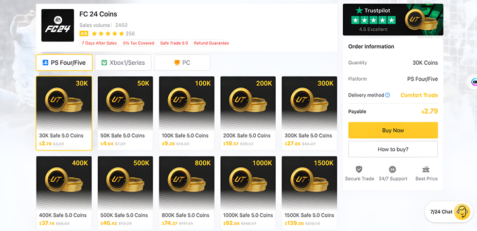Click the 30K Coins quantity value
477x231 pixels.
(x=425, y=63)
